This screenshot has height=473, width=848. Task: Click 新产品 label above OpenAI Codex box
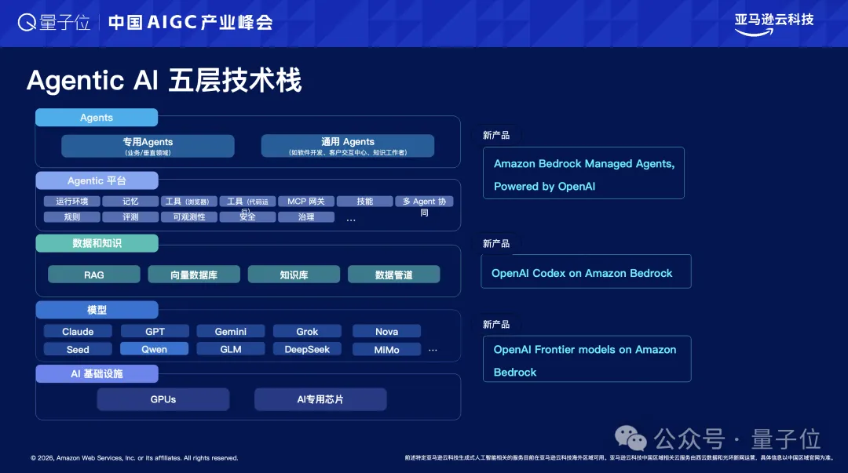pos(496,244)
